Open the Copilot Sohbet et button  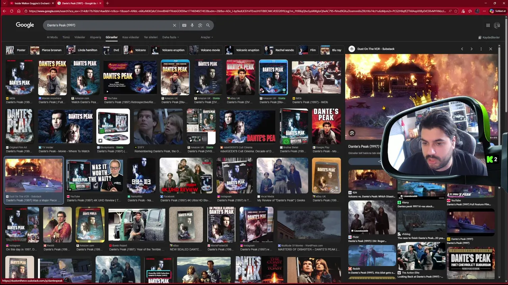tap(498, 11)
